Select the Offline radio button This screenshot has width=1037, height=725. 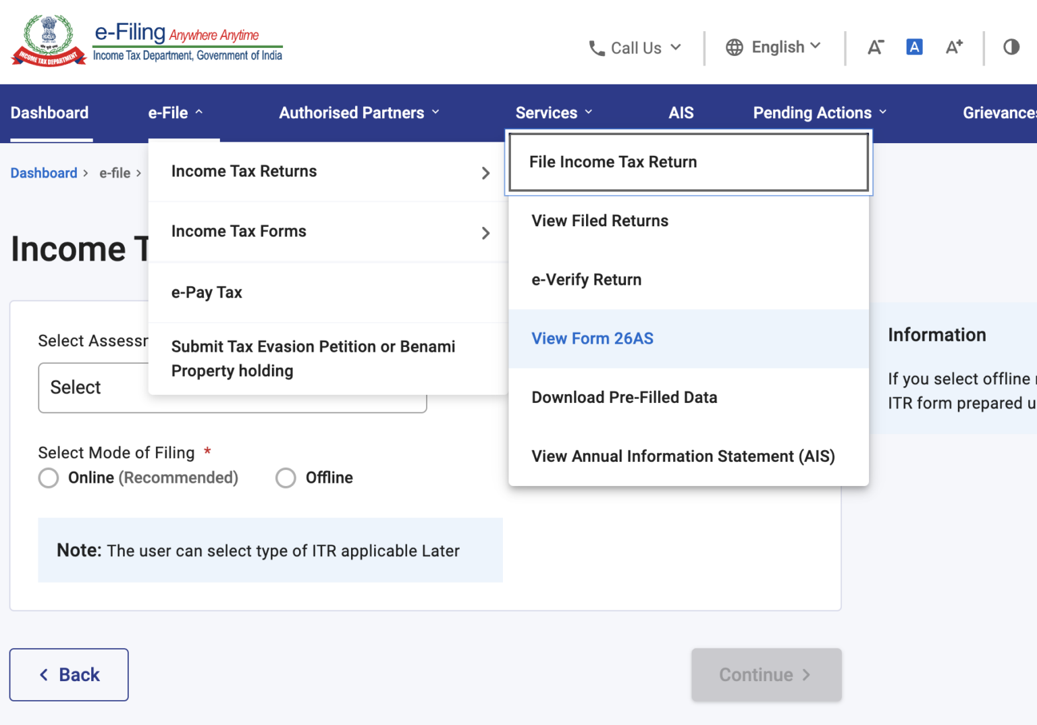[286, 478]
